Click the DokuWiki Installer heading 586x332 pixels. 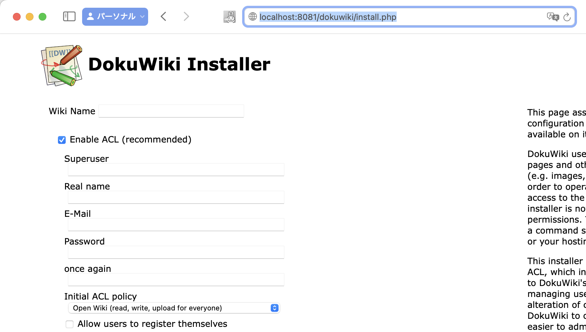(x=179, y=64)
